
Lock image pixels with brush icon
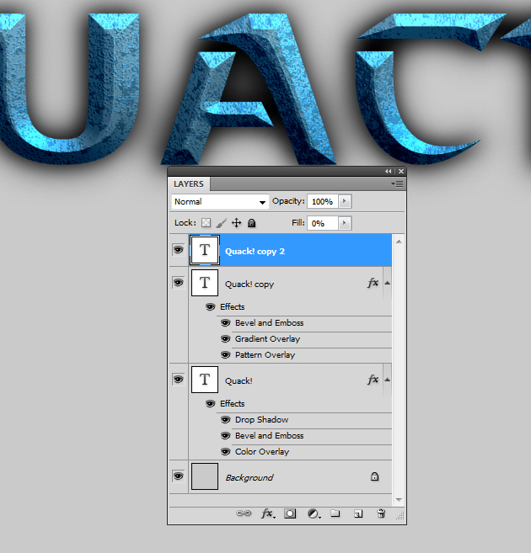[x=221, y=223]
